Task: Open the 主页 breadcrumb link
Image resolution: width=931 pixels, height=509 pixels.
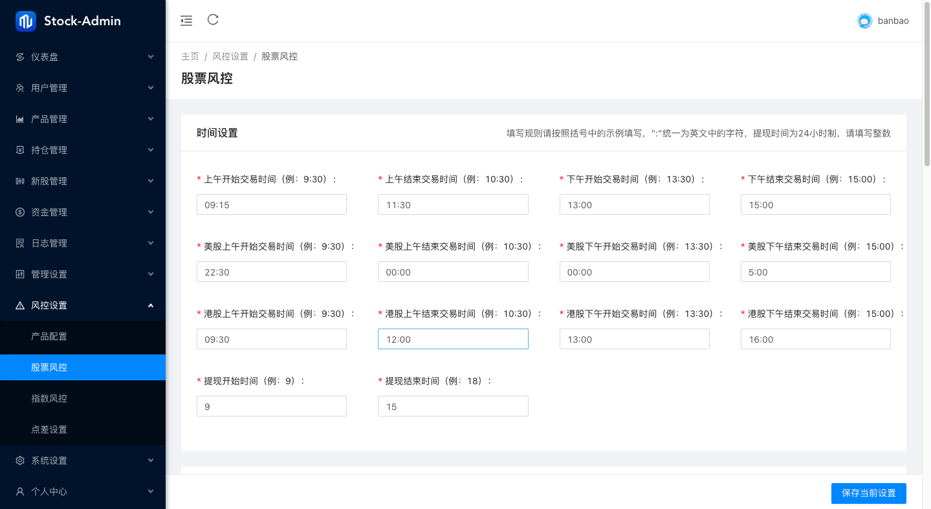Action: 190,56
